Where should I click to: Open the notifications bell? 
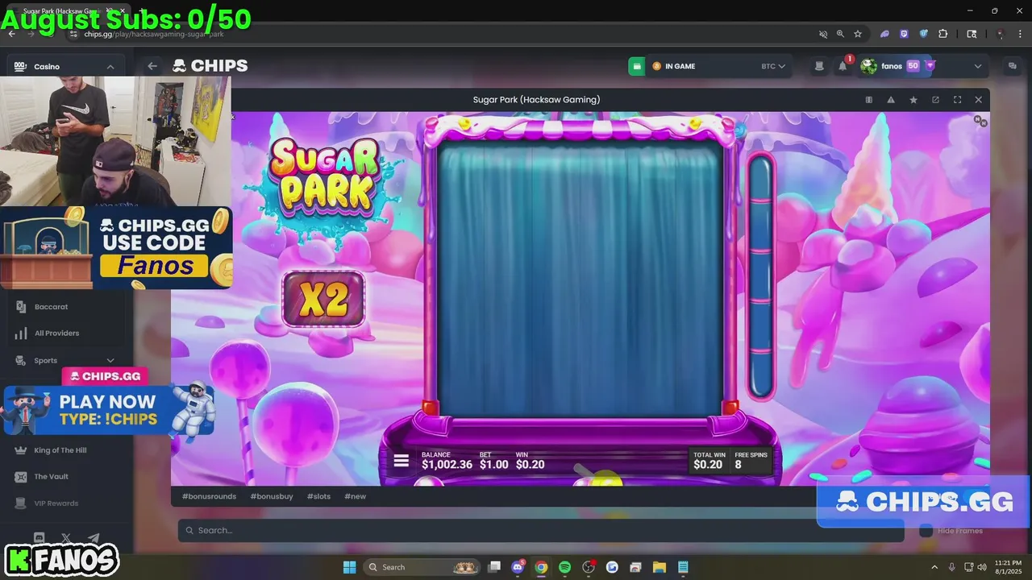(x=843, y=66)
